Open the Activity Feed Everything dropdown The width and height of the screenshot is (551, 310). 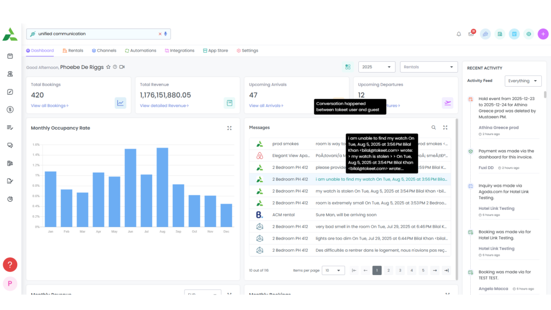click(523, 81)
